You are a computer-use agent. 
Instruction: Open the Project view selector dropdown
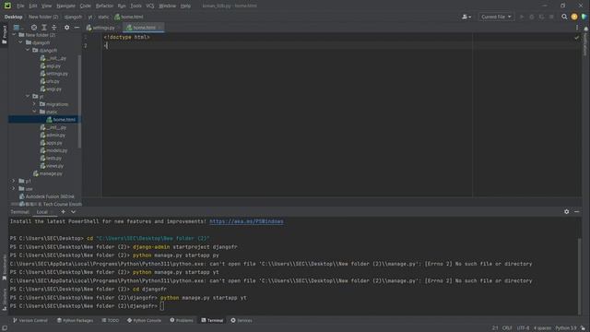(x=18, y=28)
